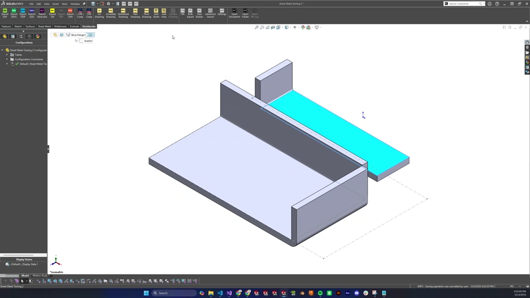Click the Zoom to Area icon
Viewport: 530px width, 298px height.
click(x=262, y=28)
